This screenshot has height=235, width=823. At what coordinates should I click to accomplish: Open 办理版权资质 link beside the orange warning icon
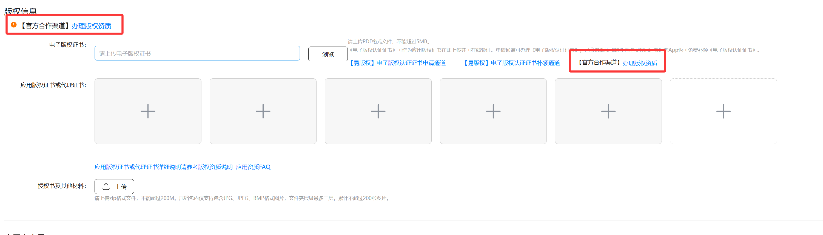pos(91,26)
